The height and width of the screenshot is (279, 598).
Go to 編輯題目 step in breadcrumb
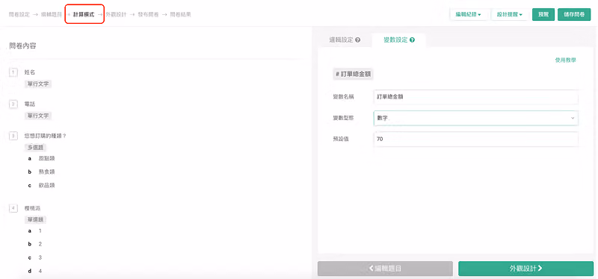[52, 14]
